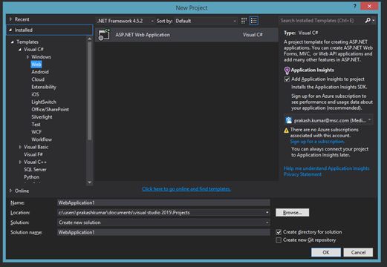
Task: Focus the Solution name text field
Action: (x=163, y=232)
